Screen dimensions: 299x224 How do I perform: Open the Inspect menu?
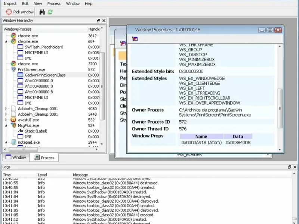point(10,3)
